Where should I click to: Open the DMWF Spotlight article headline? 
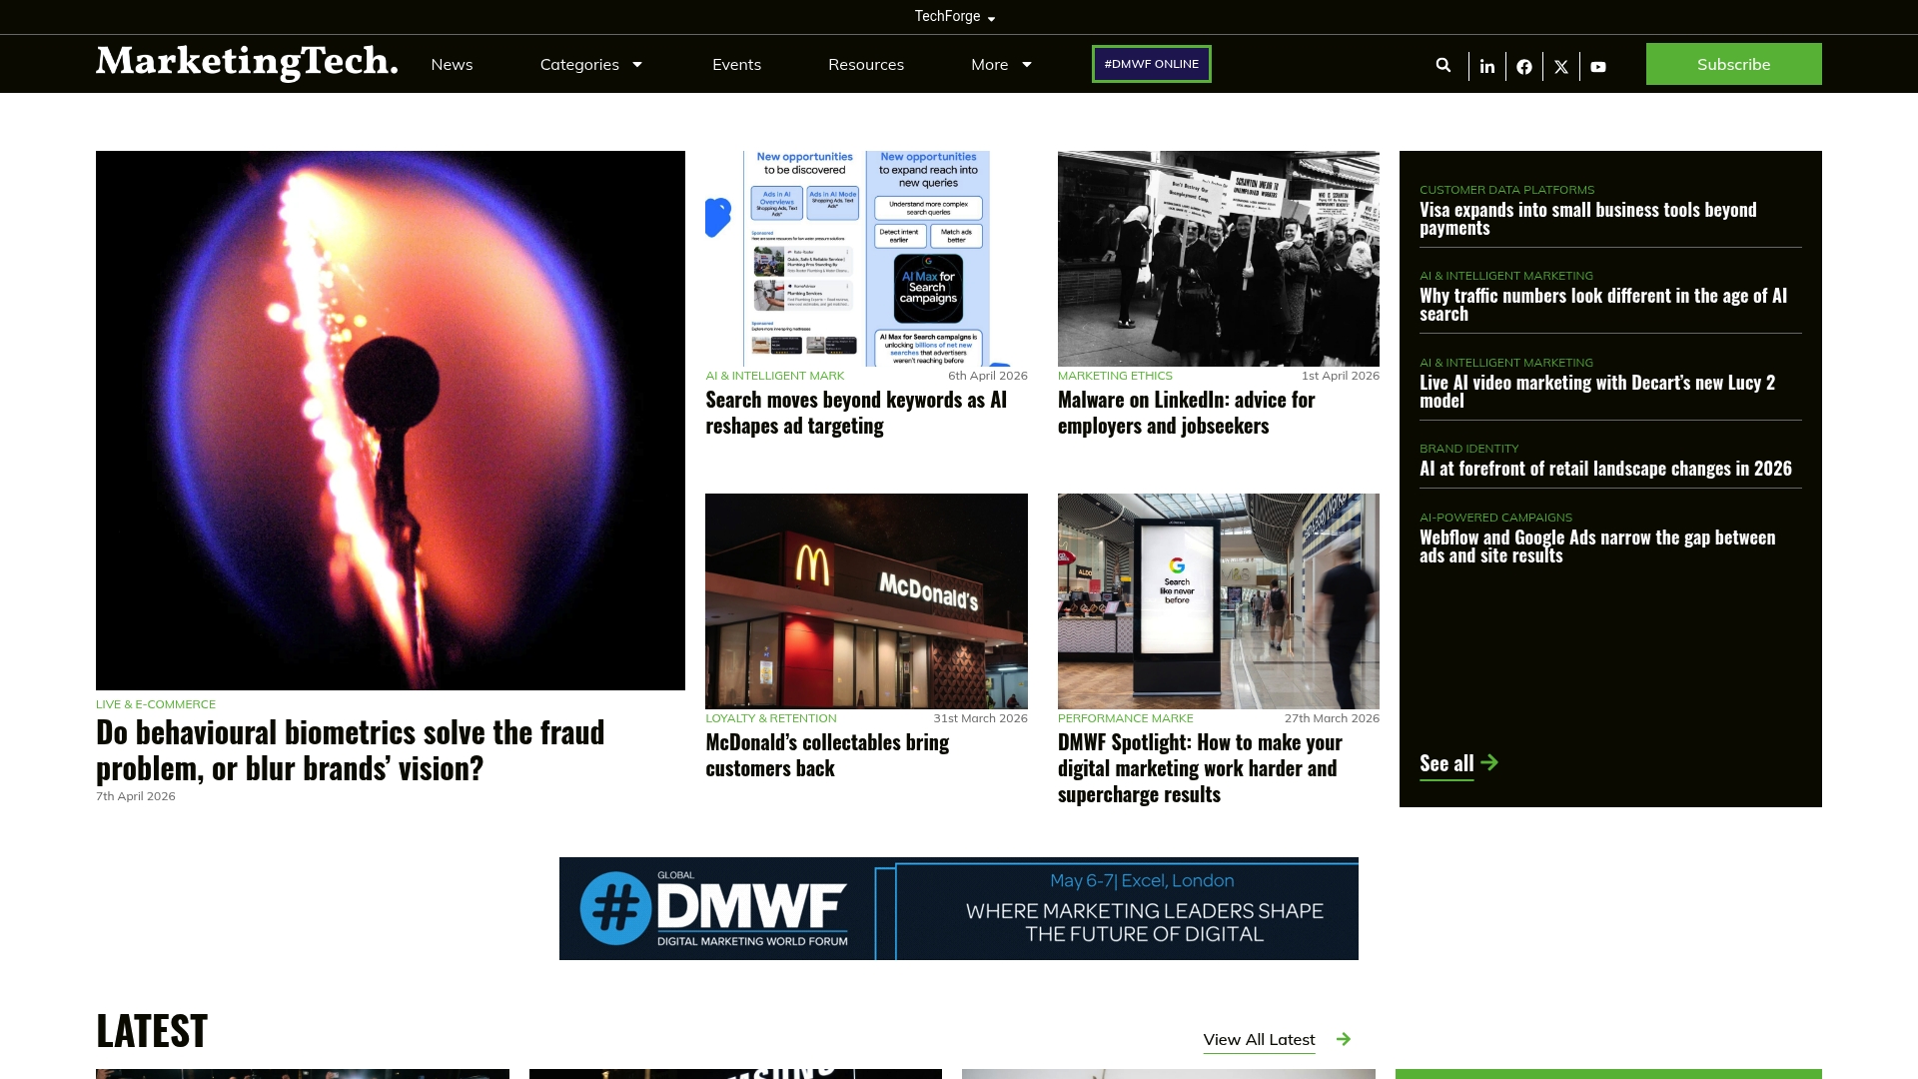tap(1200, 768)
